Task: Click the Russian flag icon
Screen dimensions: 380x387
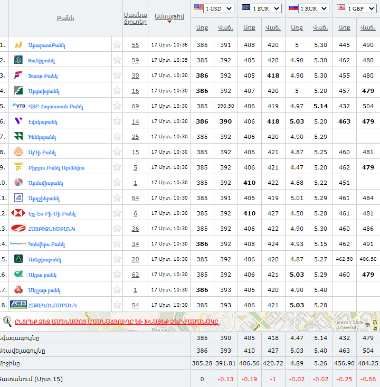Action: click(293, 7)
